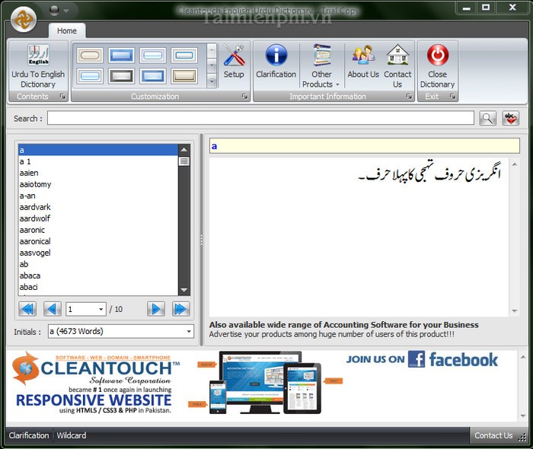Click the magnifier search button
The image size is (533, 449).
point(487,118)
